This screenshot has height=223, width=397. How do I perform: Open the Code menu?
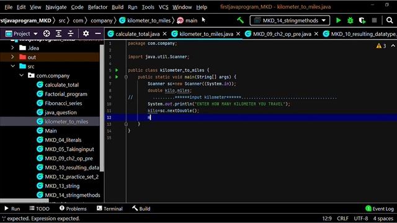tap(77, 7)
